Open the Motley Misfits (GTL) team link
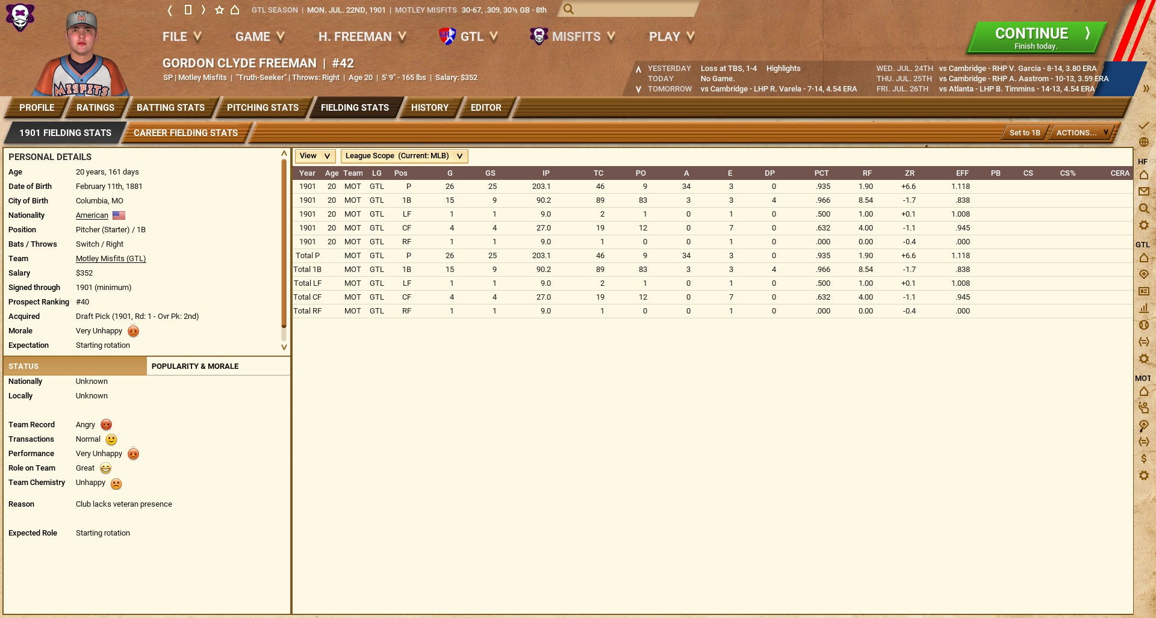Viewport: 1156px width, 618px height. pyautogui.click(x=111, y=259)
